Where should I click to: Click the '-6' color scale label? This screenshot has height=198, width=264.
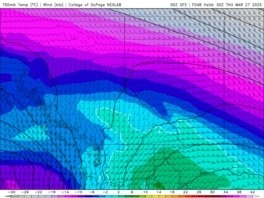[92, 192]
